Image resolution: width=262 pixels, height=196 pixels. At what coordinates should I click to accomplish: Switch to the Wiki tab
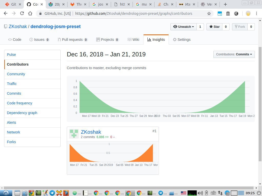pyautogui.click(x=133, y=40)
